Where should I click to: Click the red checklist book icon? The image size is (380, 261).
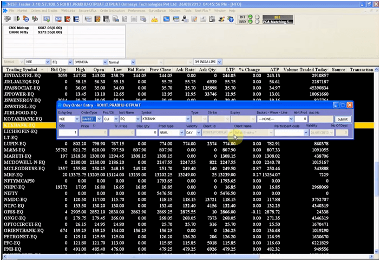coord(67,19)
